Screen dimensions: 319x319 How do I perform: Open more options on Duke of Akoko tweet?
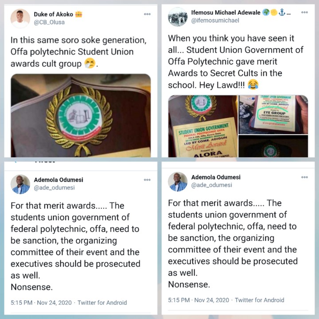point(147,14)
